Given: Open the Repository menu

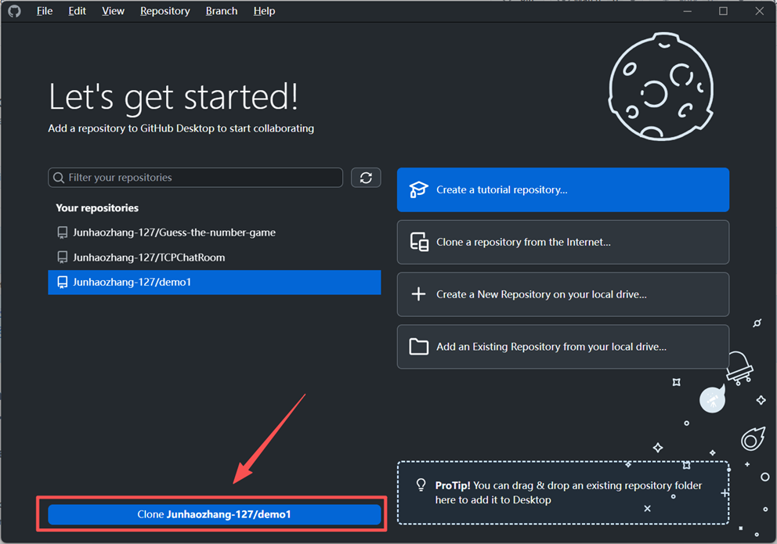Looking at the screenshot, I should [164, 11].
